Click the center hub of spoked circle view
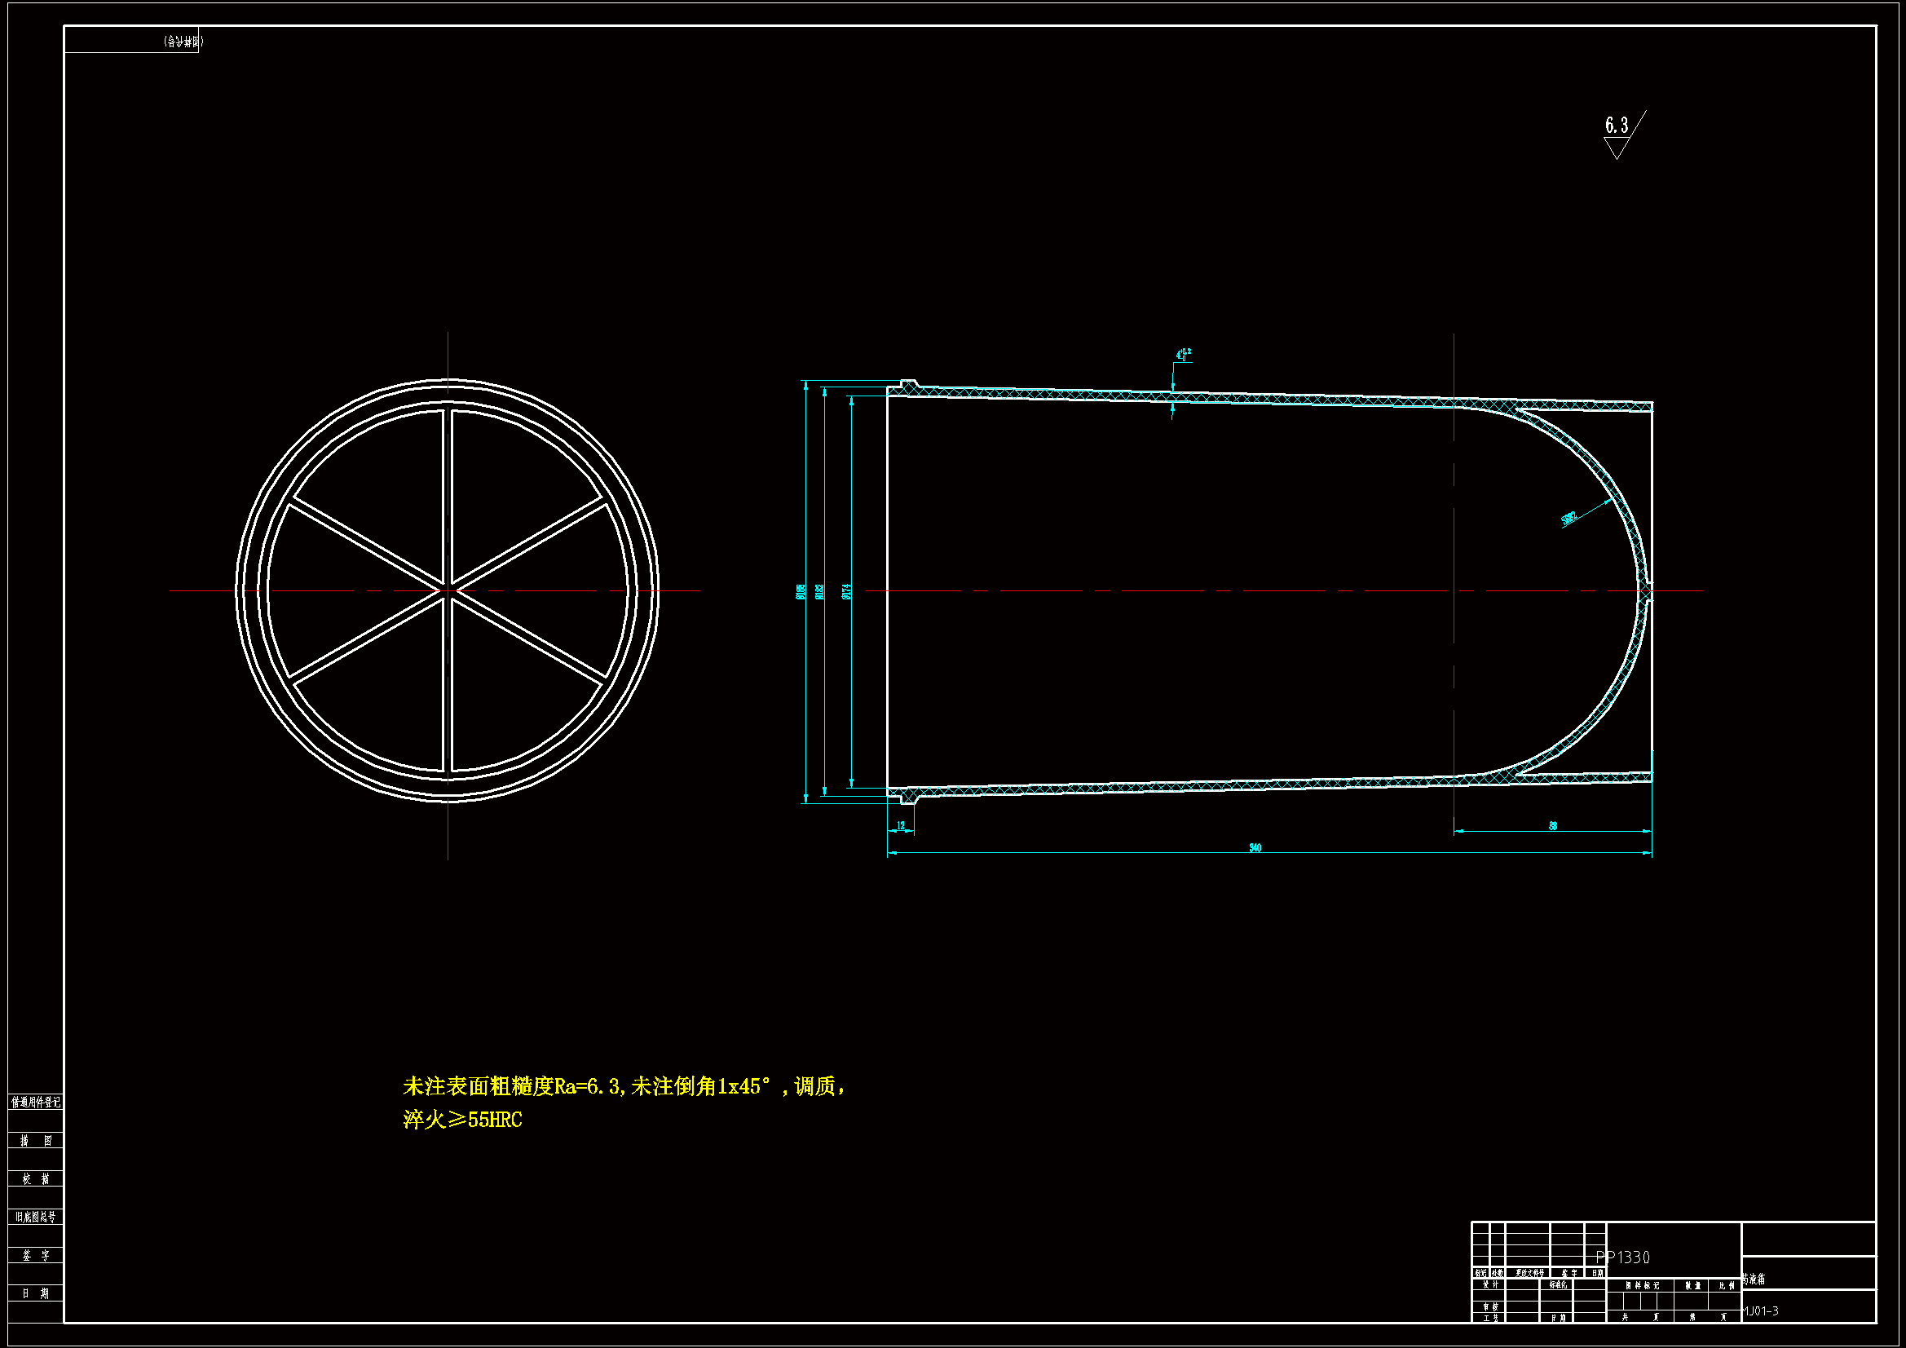1906x1348 pixels. 448,590
